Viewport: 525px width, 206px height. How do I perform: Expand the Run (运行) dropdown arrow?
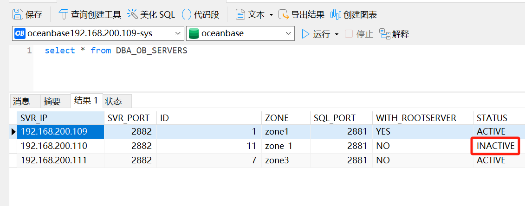(337, 34)
